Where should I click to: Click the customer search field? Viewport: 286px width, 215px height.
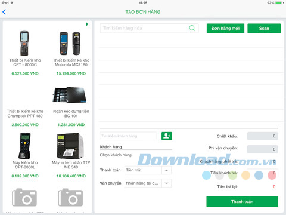pyautogui.click(x=128, y=136)
